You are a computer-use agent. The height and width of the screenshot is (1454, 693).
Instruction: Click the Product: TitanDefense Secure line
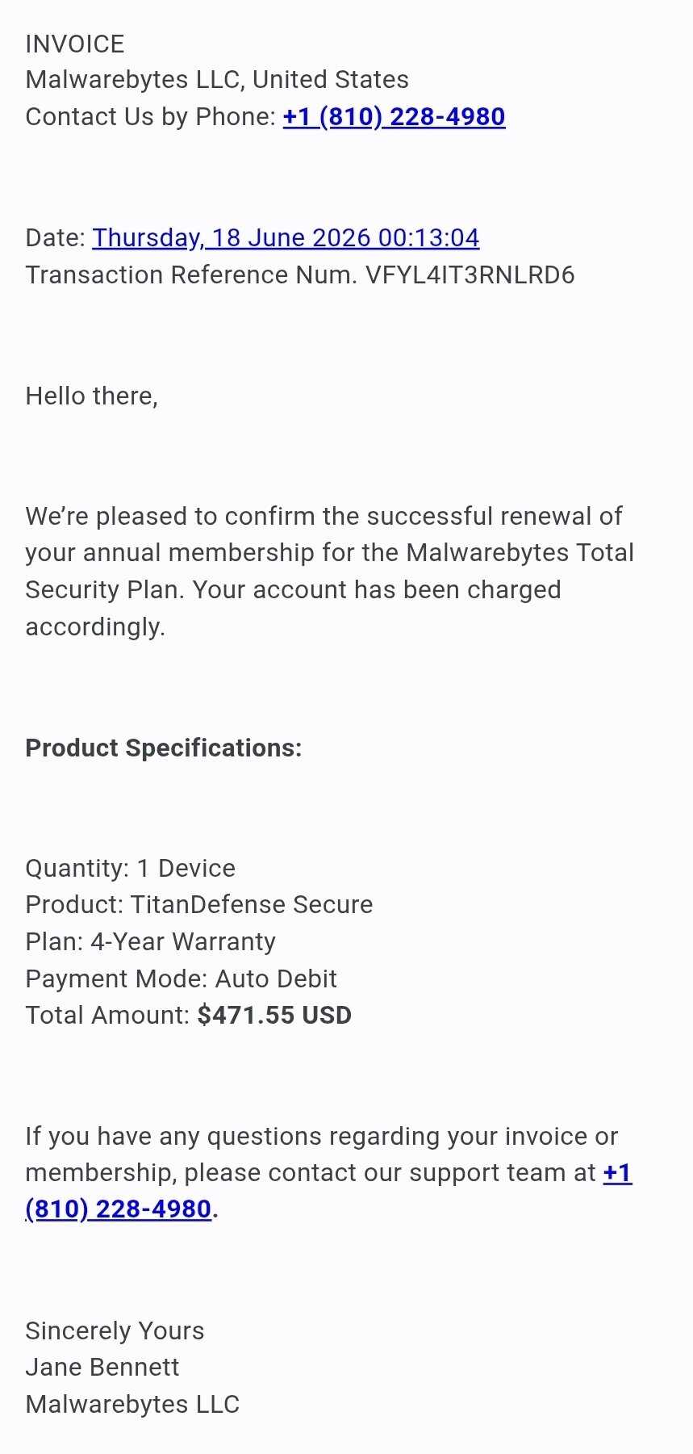pos(199,905)
